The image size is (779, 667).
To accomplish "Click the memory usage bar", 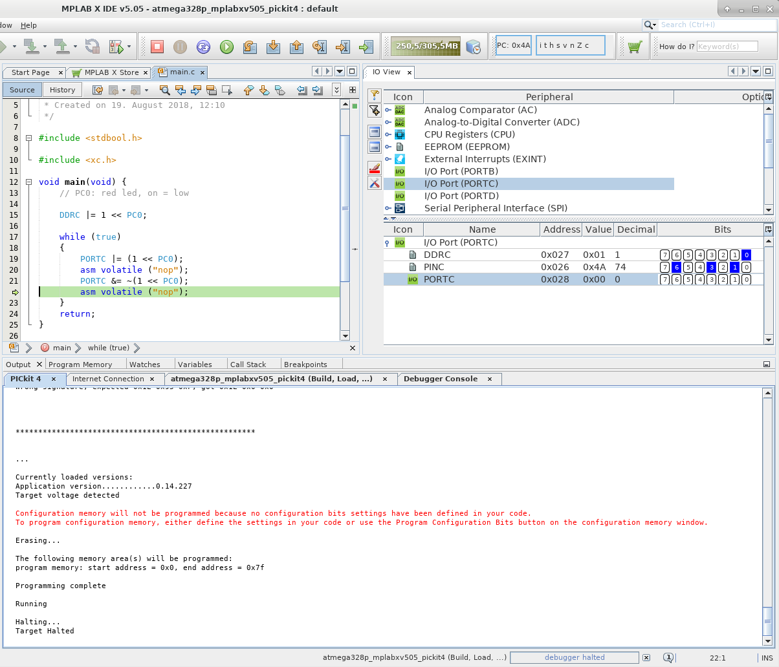I will tap(427, 47).
